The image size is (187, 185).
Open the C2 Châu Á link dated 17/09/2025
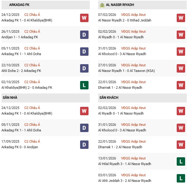[32, 141]
